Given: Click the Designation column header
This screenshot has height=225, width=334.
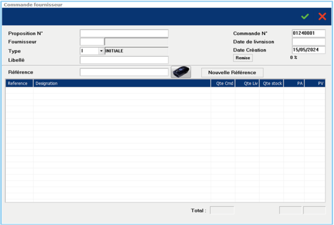Looking at the screenshot, I should [121, 83].
